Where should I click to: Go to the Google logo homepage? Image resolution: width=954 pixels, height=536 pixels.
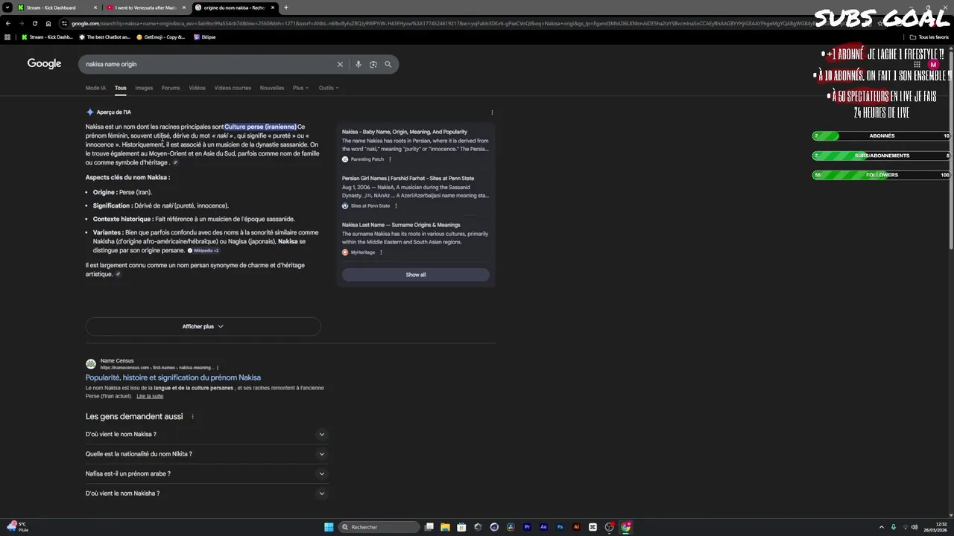45,64
